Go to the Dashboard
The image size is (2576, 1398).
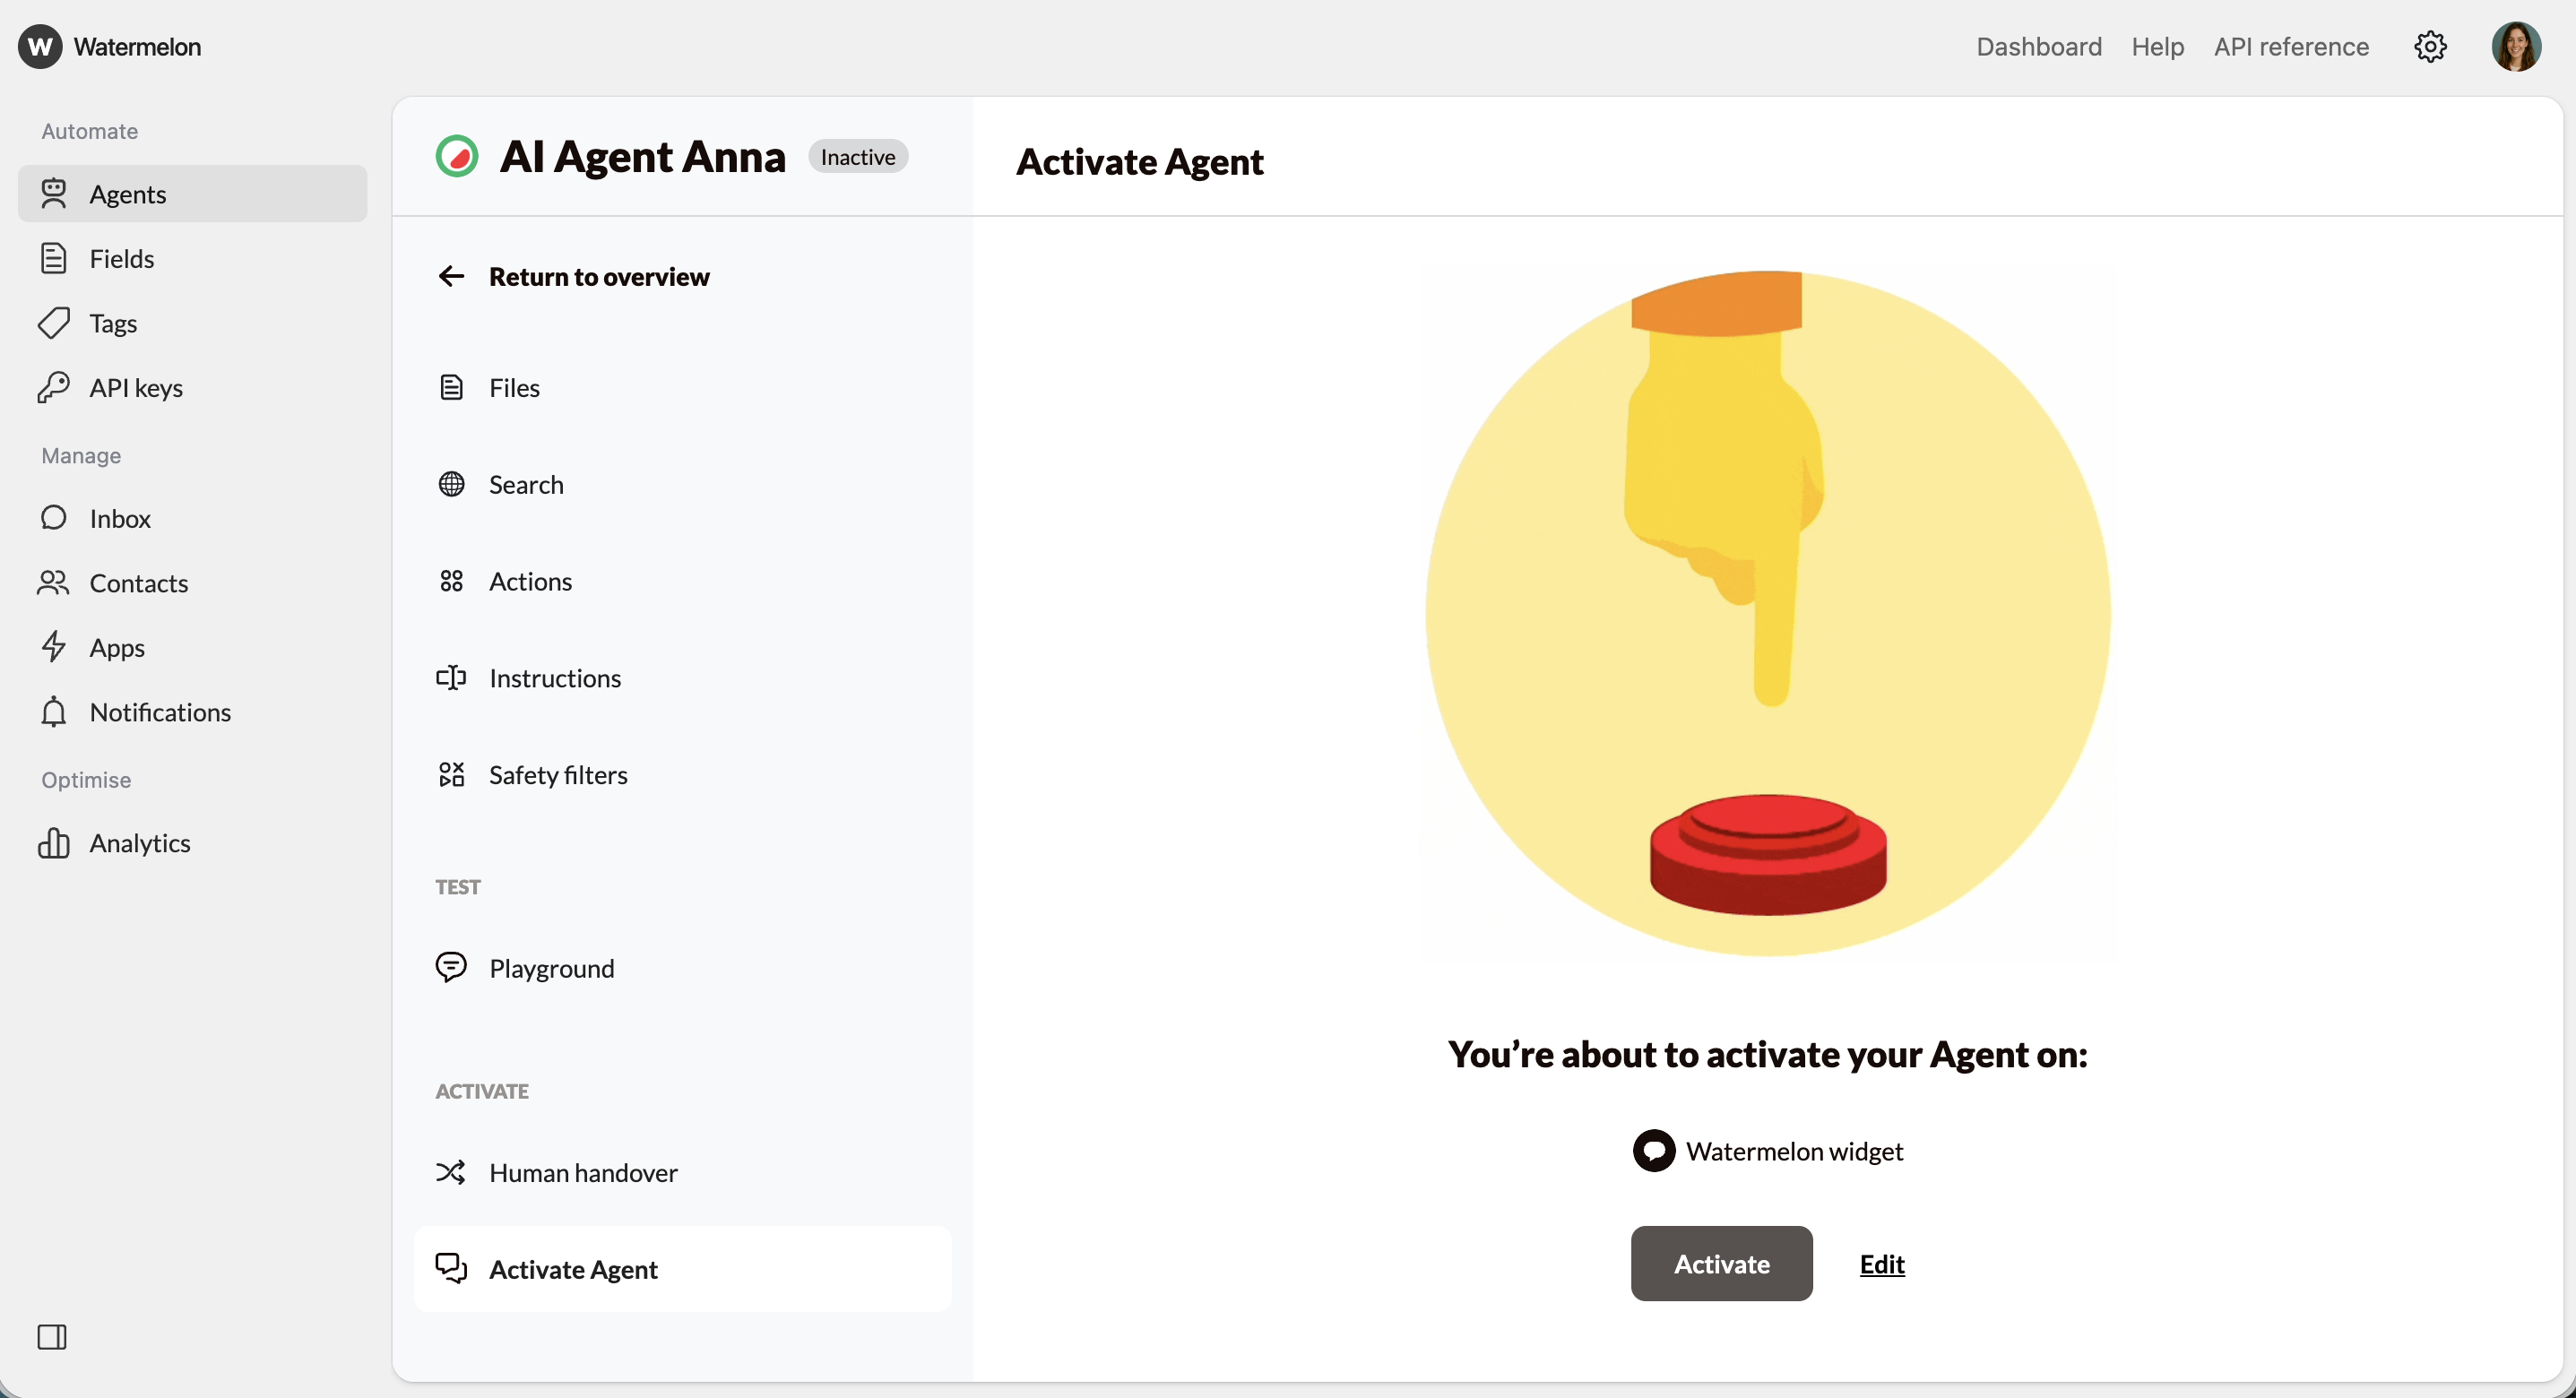tap(2038, 47)
